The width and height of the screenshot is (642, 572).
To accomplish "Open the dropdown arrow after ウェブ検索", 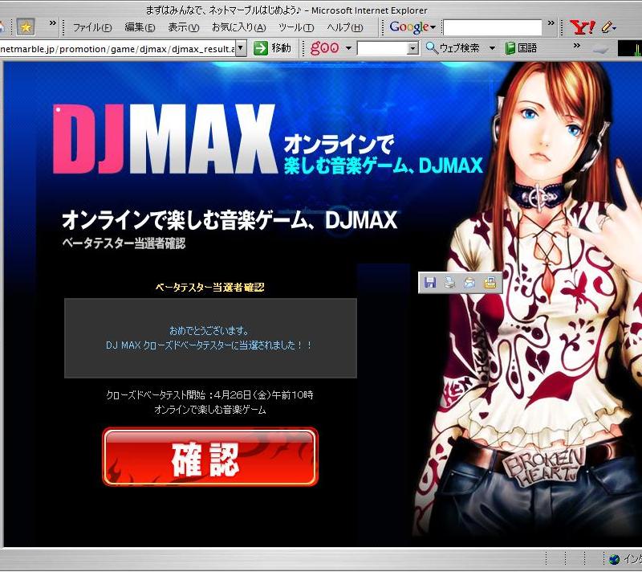I will pyautogui.click(x=492, y=48).
